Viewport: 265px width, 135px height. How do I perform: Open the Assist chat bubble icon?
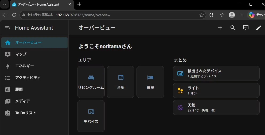[245, 28]
